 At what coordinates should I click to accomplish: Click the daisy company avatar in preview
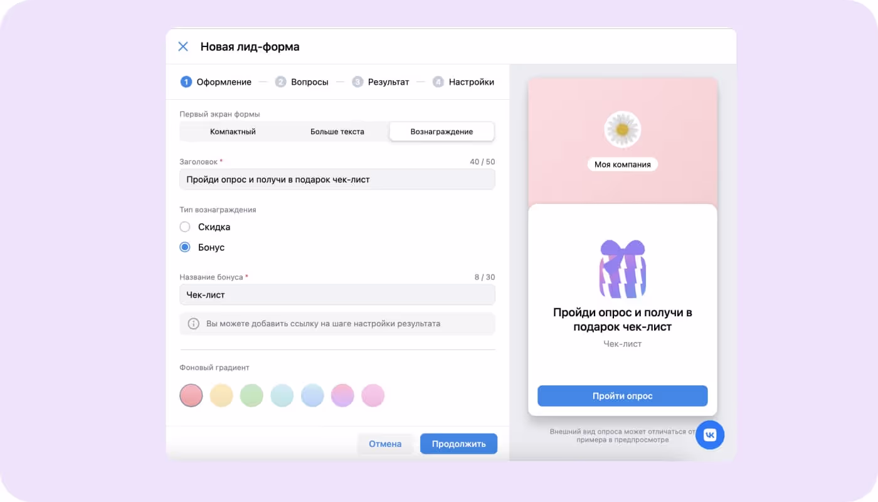coord(622,129)
